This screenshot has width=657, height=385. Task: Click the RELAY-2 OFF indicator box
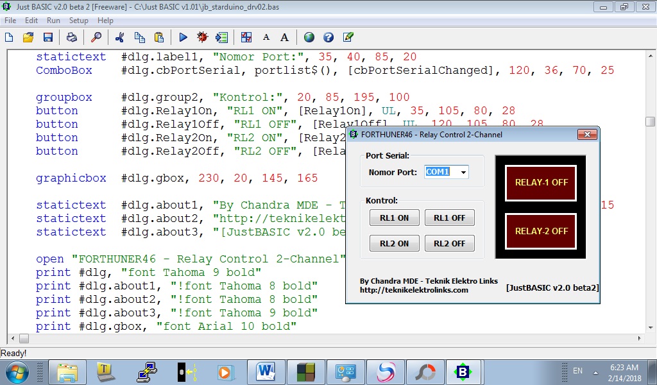coord(541,231)
